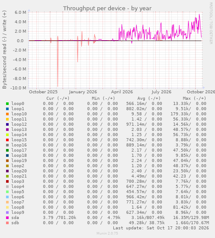Select the 'sda' legend label

tap(15, 218)
